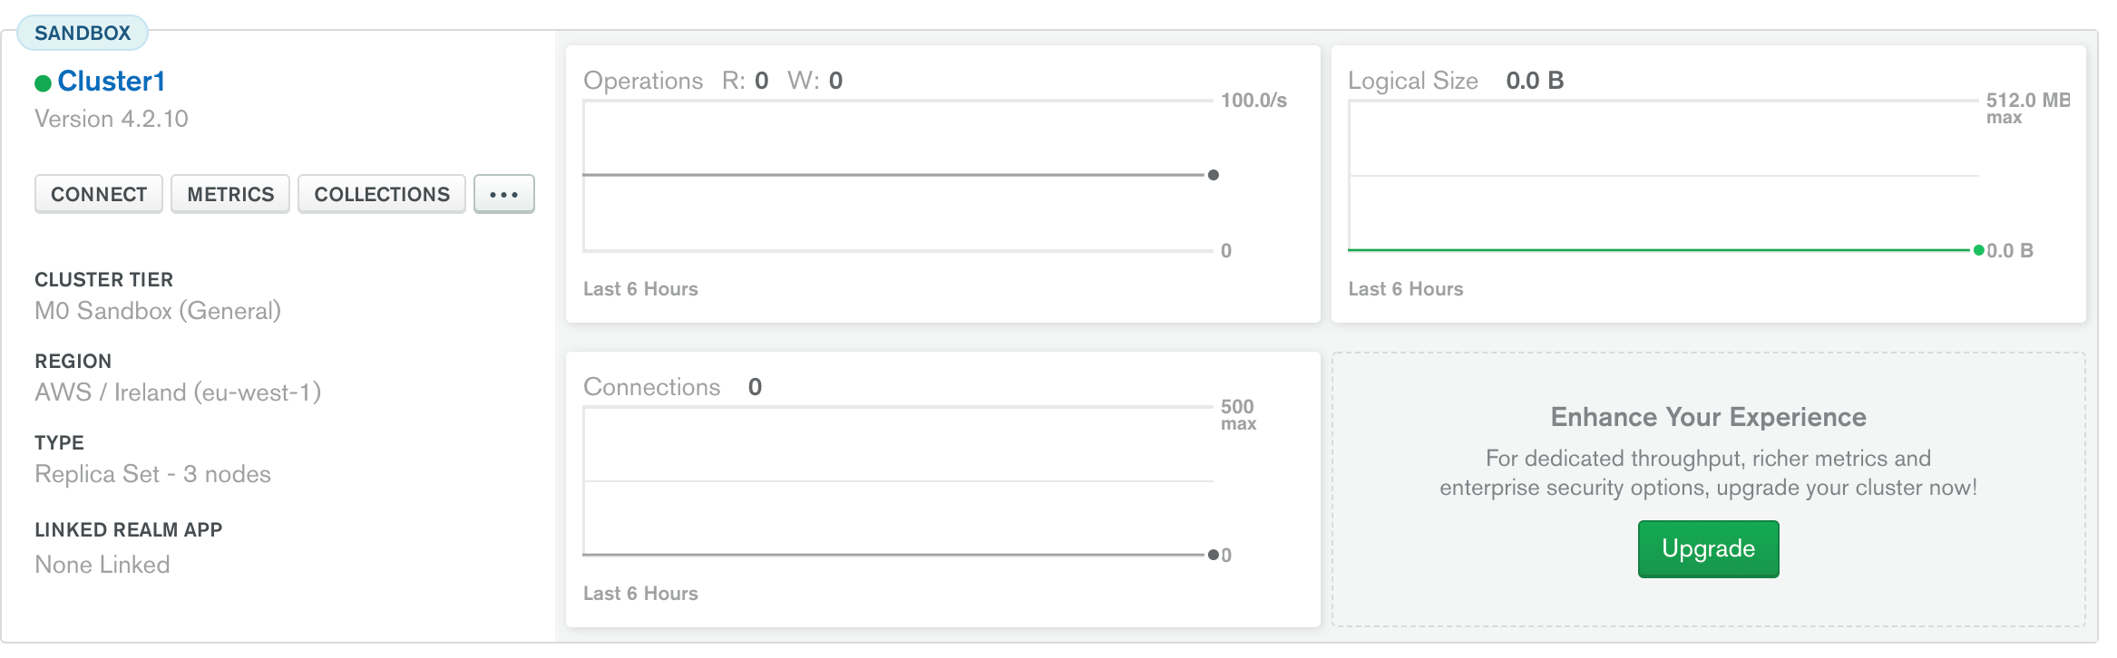Click the Version 4.2.10 label
Screen dimensions: 2117x658
pos(112,119)
